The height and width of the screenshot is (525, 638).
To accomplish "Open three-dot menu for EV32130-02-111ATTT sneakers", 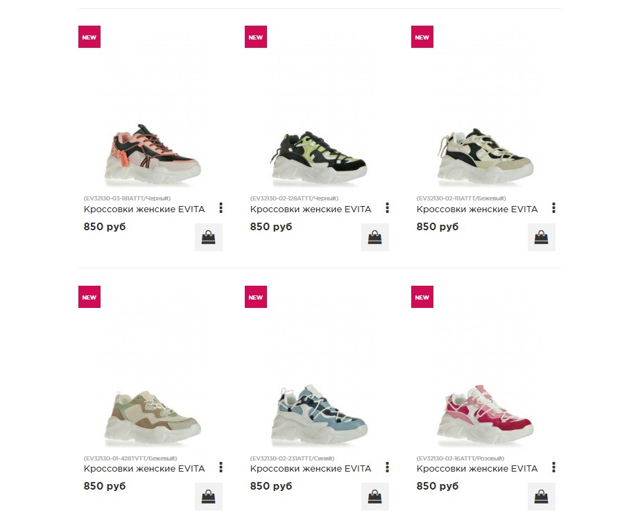I will 554,208.
